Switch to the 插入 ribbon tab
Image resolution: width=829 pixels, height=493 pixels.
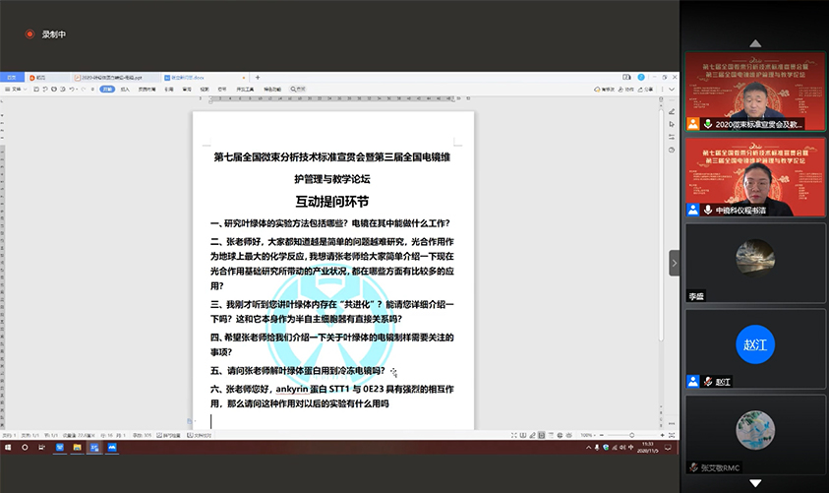[x=125, y=89]
